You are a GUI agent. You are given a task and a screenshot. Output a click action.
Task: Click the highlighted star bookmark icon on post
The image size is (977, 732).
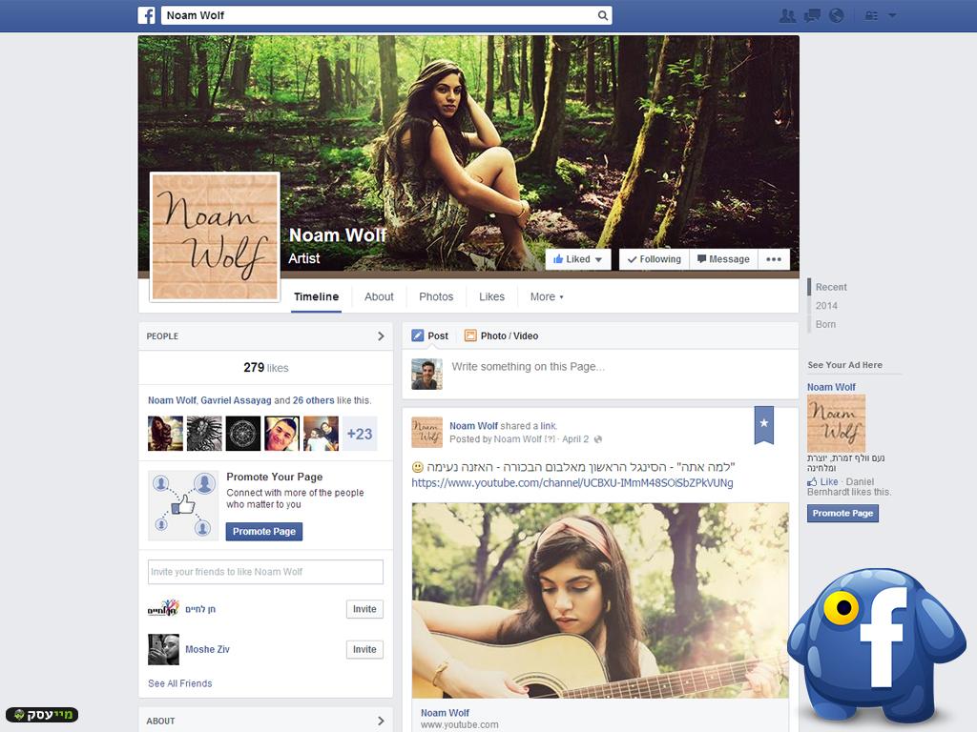[764, 424]
